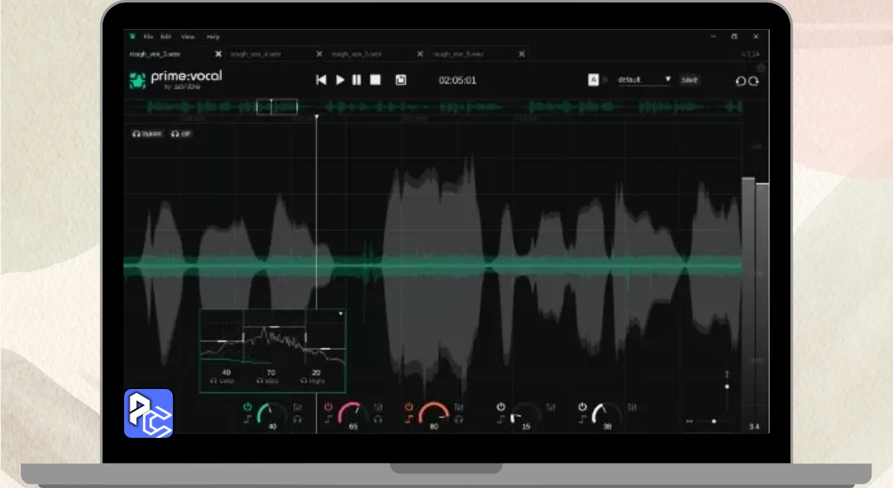Solo the pink module with its headphone icon

[x=378, y=420]
